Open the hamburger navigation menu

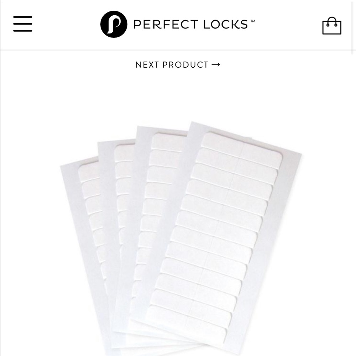pyautogui.click(x=23, y=23)
